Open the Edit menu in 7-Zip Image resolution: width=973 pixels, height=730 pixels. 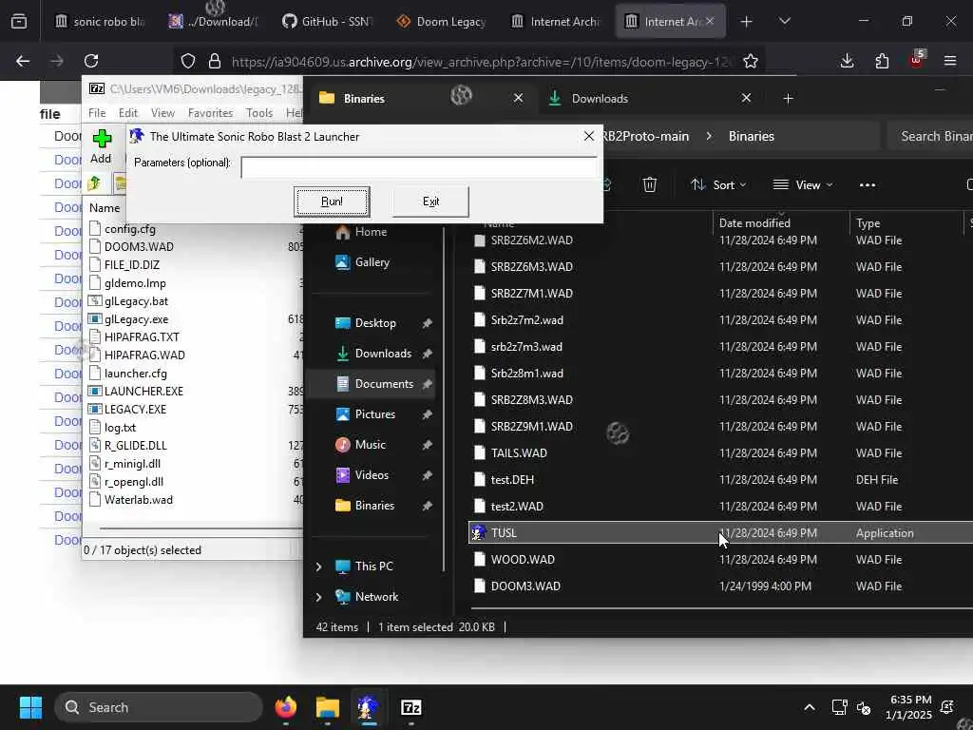[128, 113]
